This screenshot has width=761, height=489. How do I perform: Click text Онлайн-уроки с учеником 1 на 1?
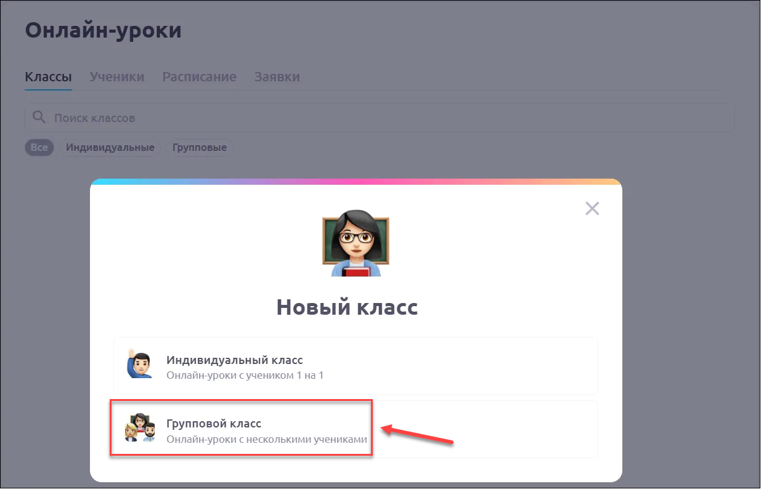(x=245, y=375)
